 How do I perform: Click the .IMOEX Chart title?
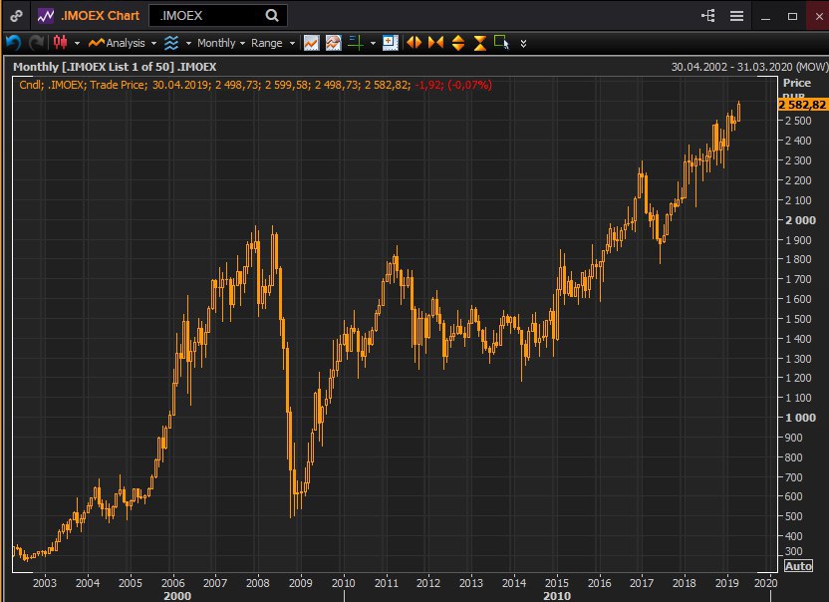point(101,16)
